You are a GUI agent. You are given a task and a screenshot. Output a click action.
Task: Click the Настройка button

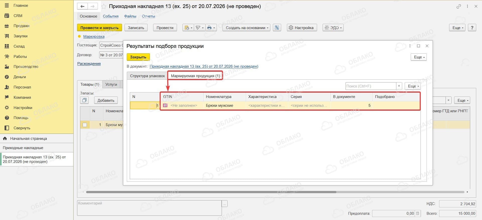pyautogui.click(x=302, y=28)
